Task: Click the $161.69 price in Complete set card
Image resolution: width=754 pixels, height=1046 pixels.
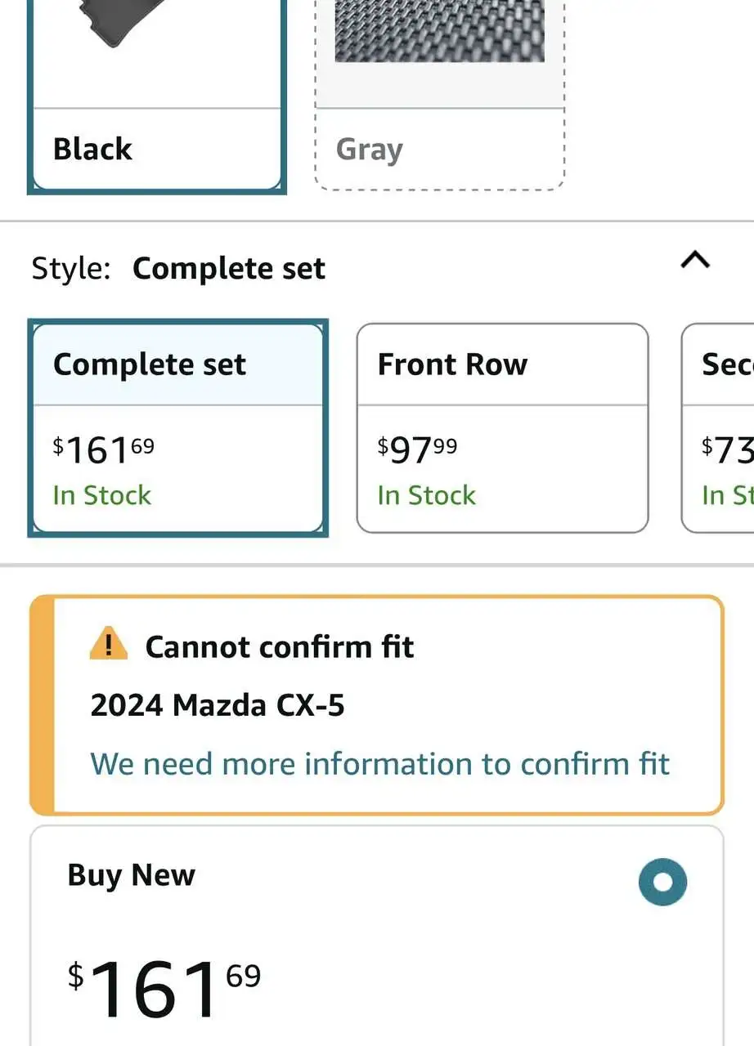Action: [104, 449]
